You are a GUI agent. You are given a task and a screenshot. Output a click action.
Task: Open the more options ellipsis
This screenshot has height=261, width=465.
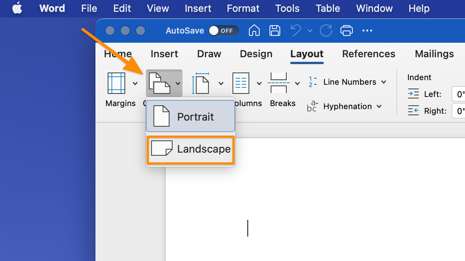pyautogui.click(x=367, y=31)
